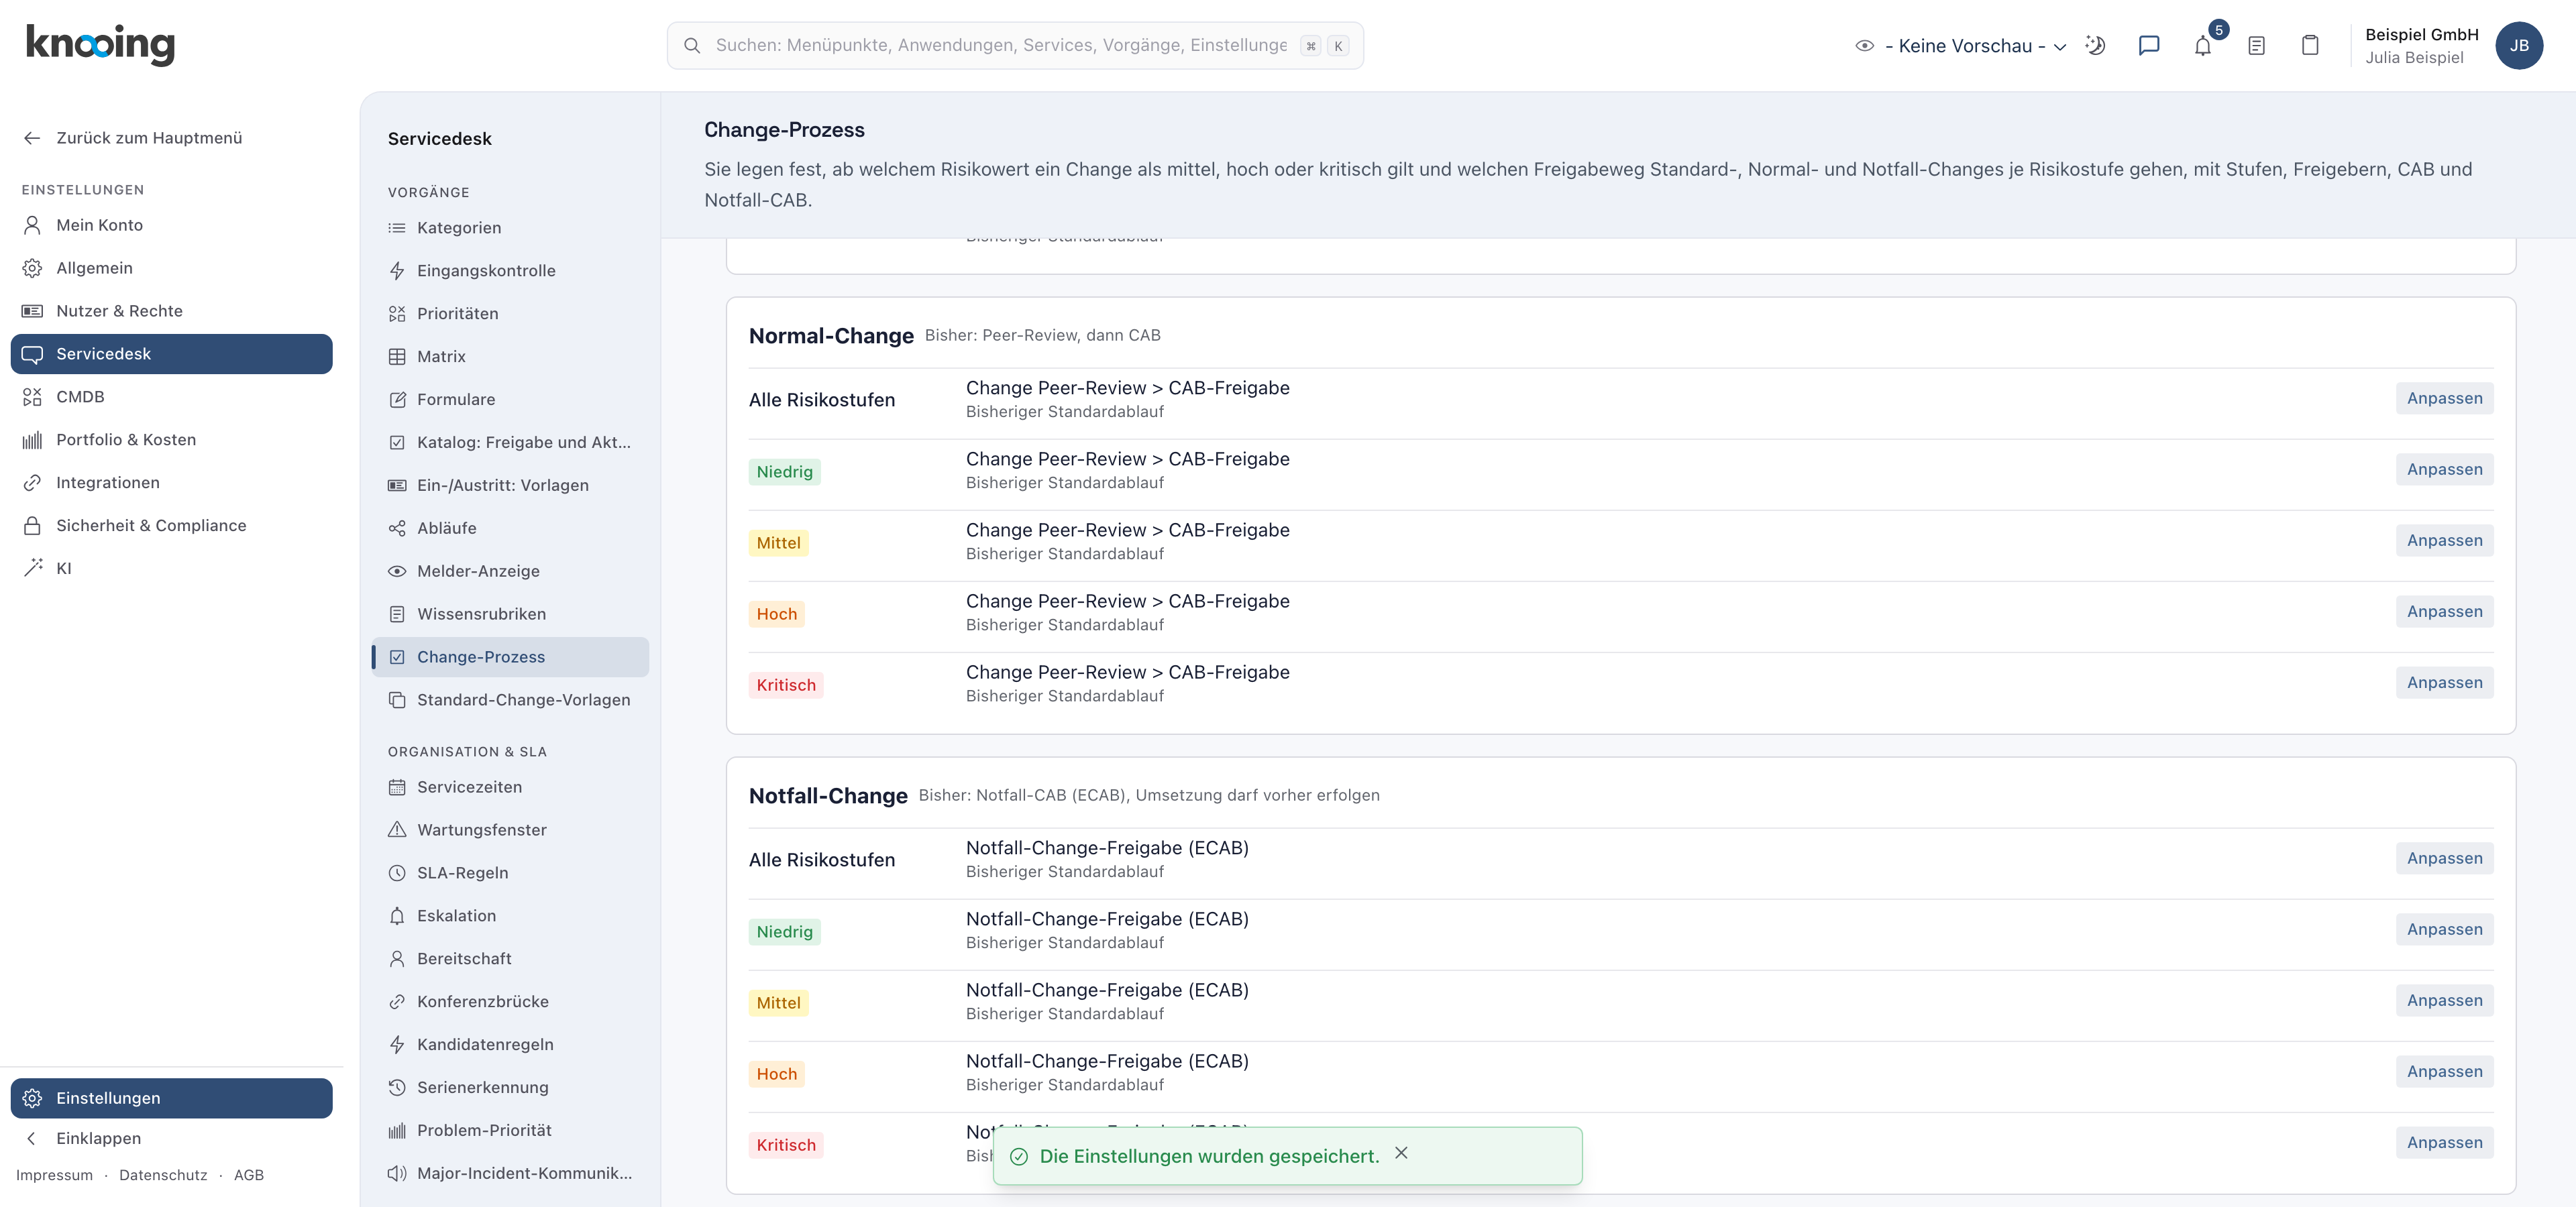Viewport: 2576px width, 1207px height.
Task: Click Anpassen for Notfall-Change Niedrig row
Action: coord(2444,930)
